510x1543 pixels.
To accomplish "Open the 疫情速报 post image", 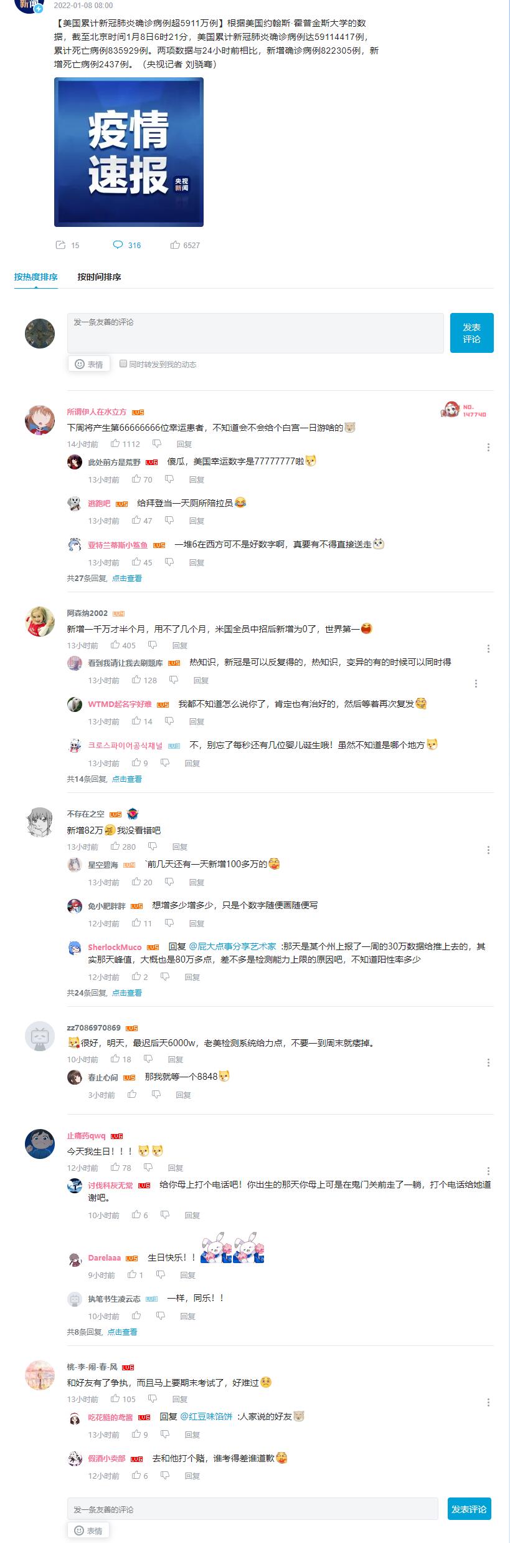I will (129, 152).
